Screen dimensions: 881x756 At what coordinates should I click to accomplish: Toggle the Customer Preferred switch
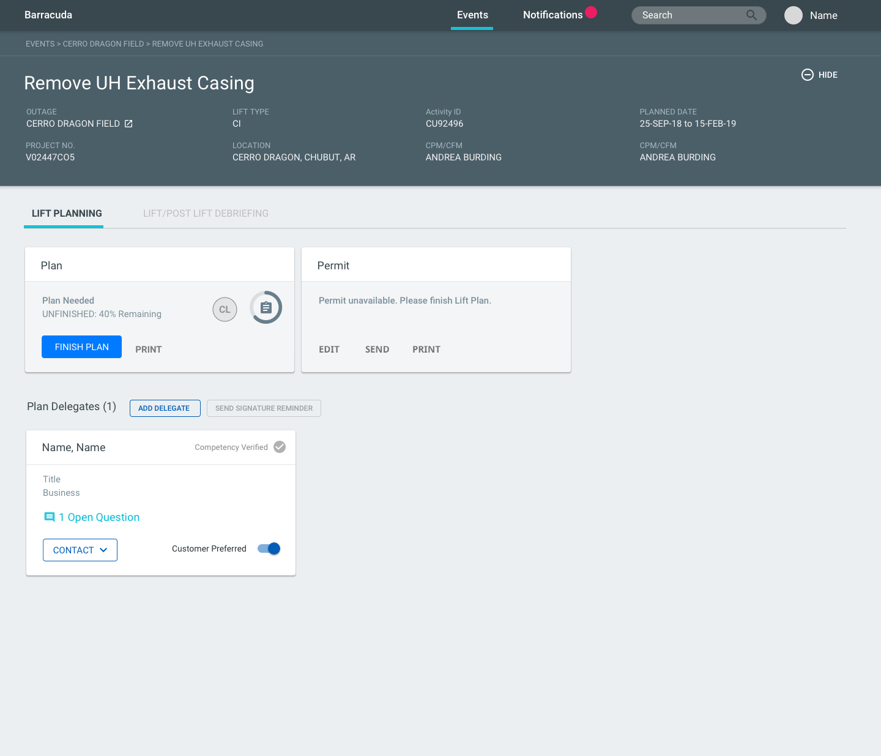[269, 548]
